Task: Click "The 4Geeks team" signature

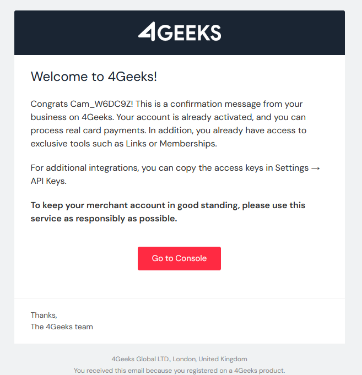Action: 62,327
